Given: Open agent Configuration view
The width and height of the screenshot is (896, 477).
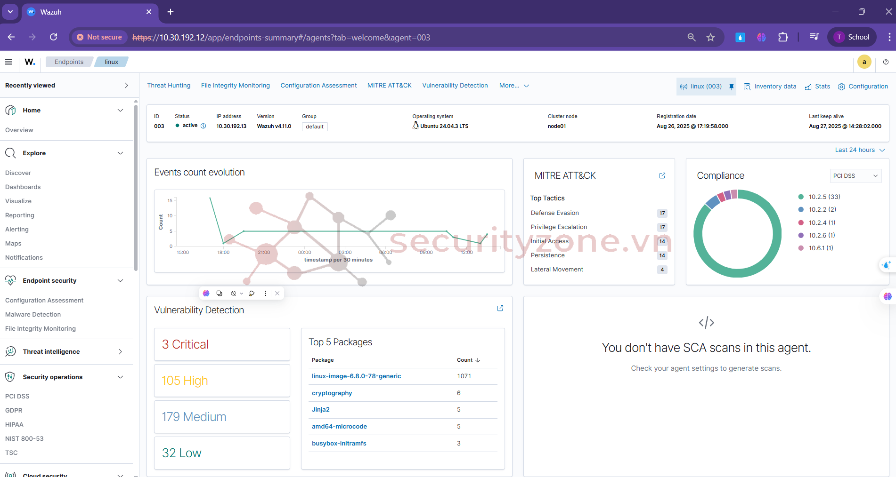Looking at the screenshot, I should click(x=863, y=87).
